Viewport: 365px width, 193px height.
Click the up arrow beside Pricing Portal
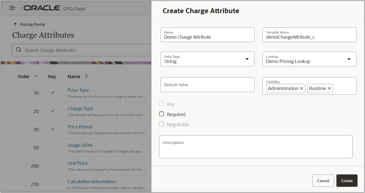click(x=15, y=25)
